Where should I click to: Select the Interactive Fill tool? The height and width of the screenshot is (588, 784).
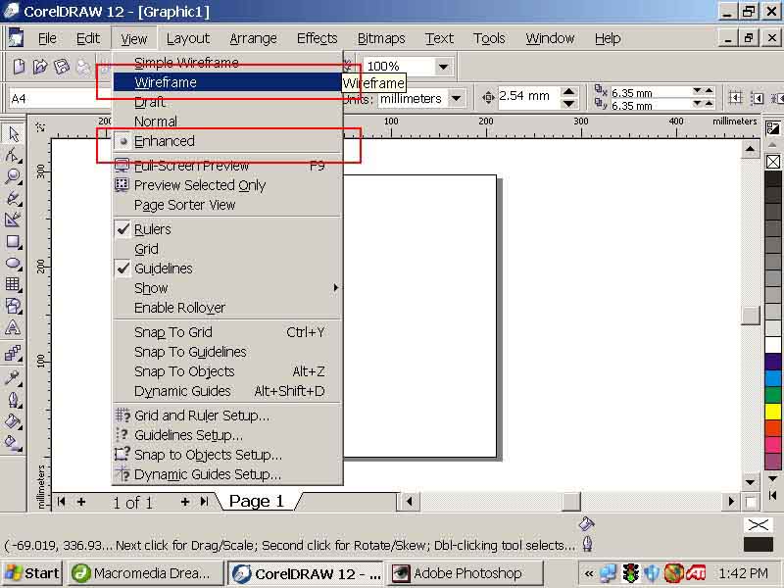[13, 443]
